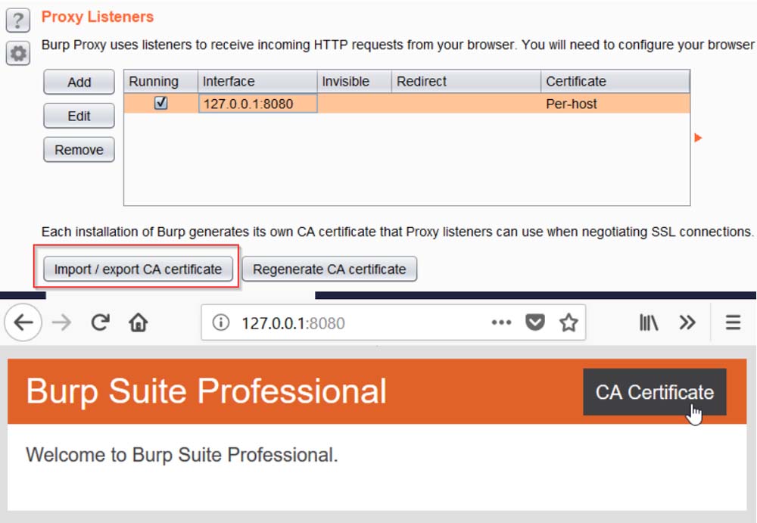Click Welcome to Burp Suite Professional text

tap(182, 455)
